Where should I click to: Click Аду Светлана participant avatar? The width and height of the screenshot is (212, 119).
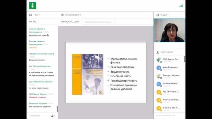[x=159, y=92]
